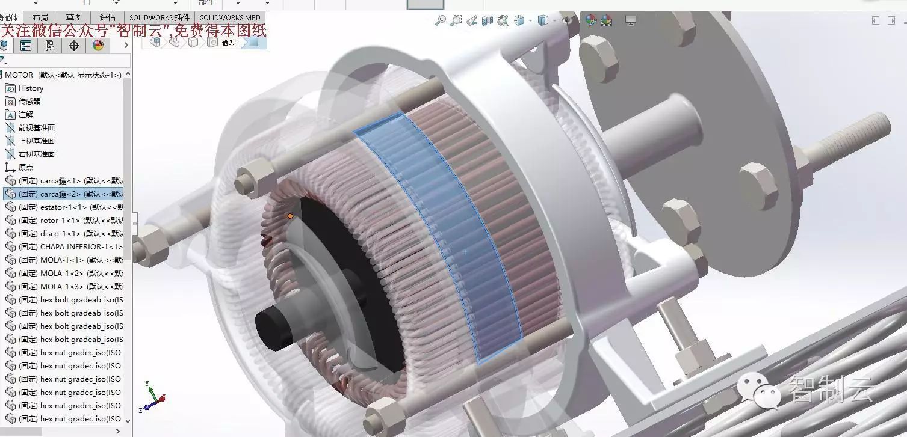Switch to the 布局 tab
The image size is (907, 437).
[40, 18]
